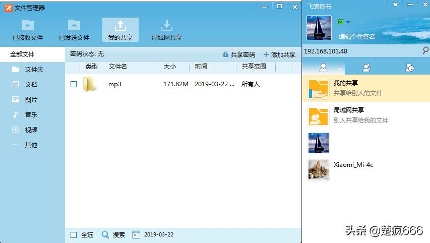The width and height of the screenshot is (430, 243).
Task: Edit the 编辑个性签名 signature field
Action: [x=356, y=36]
